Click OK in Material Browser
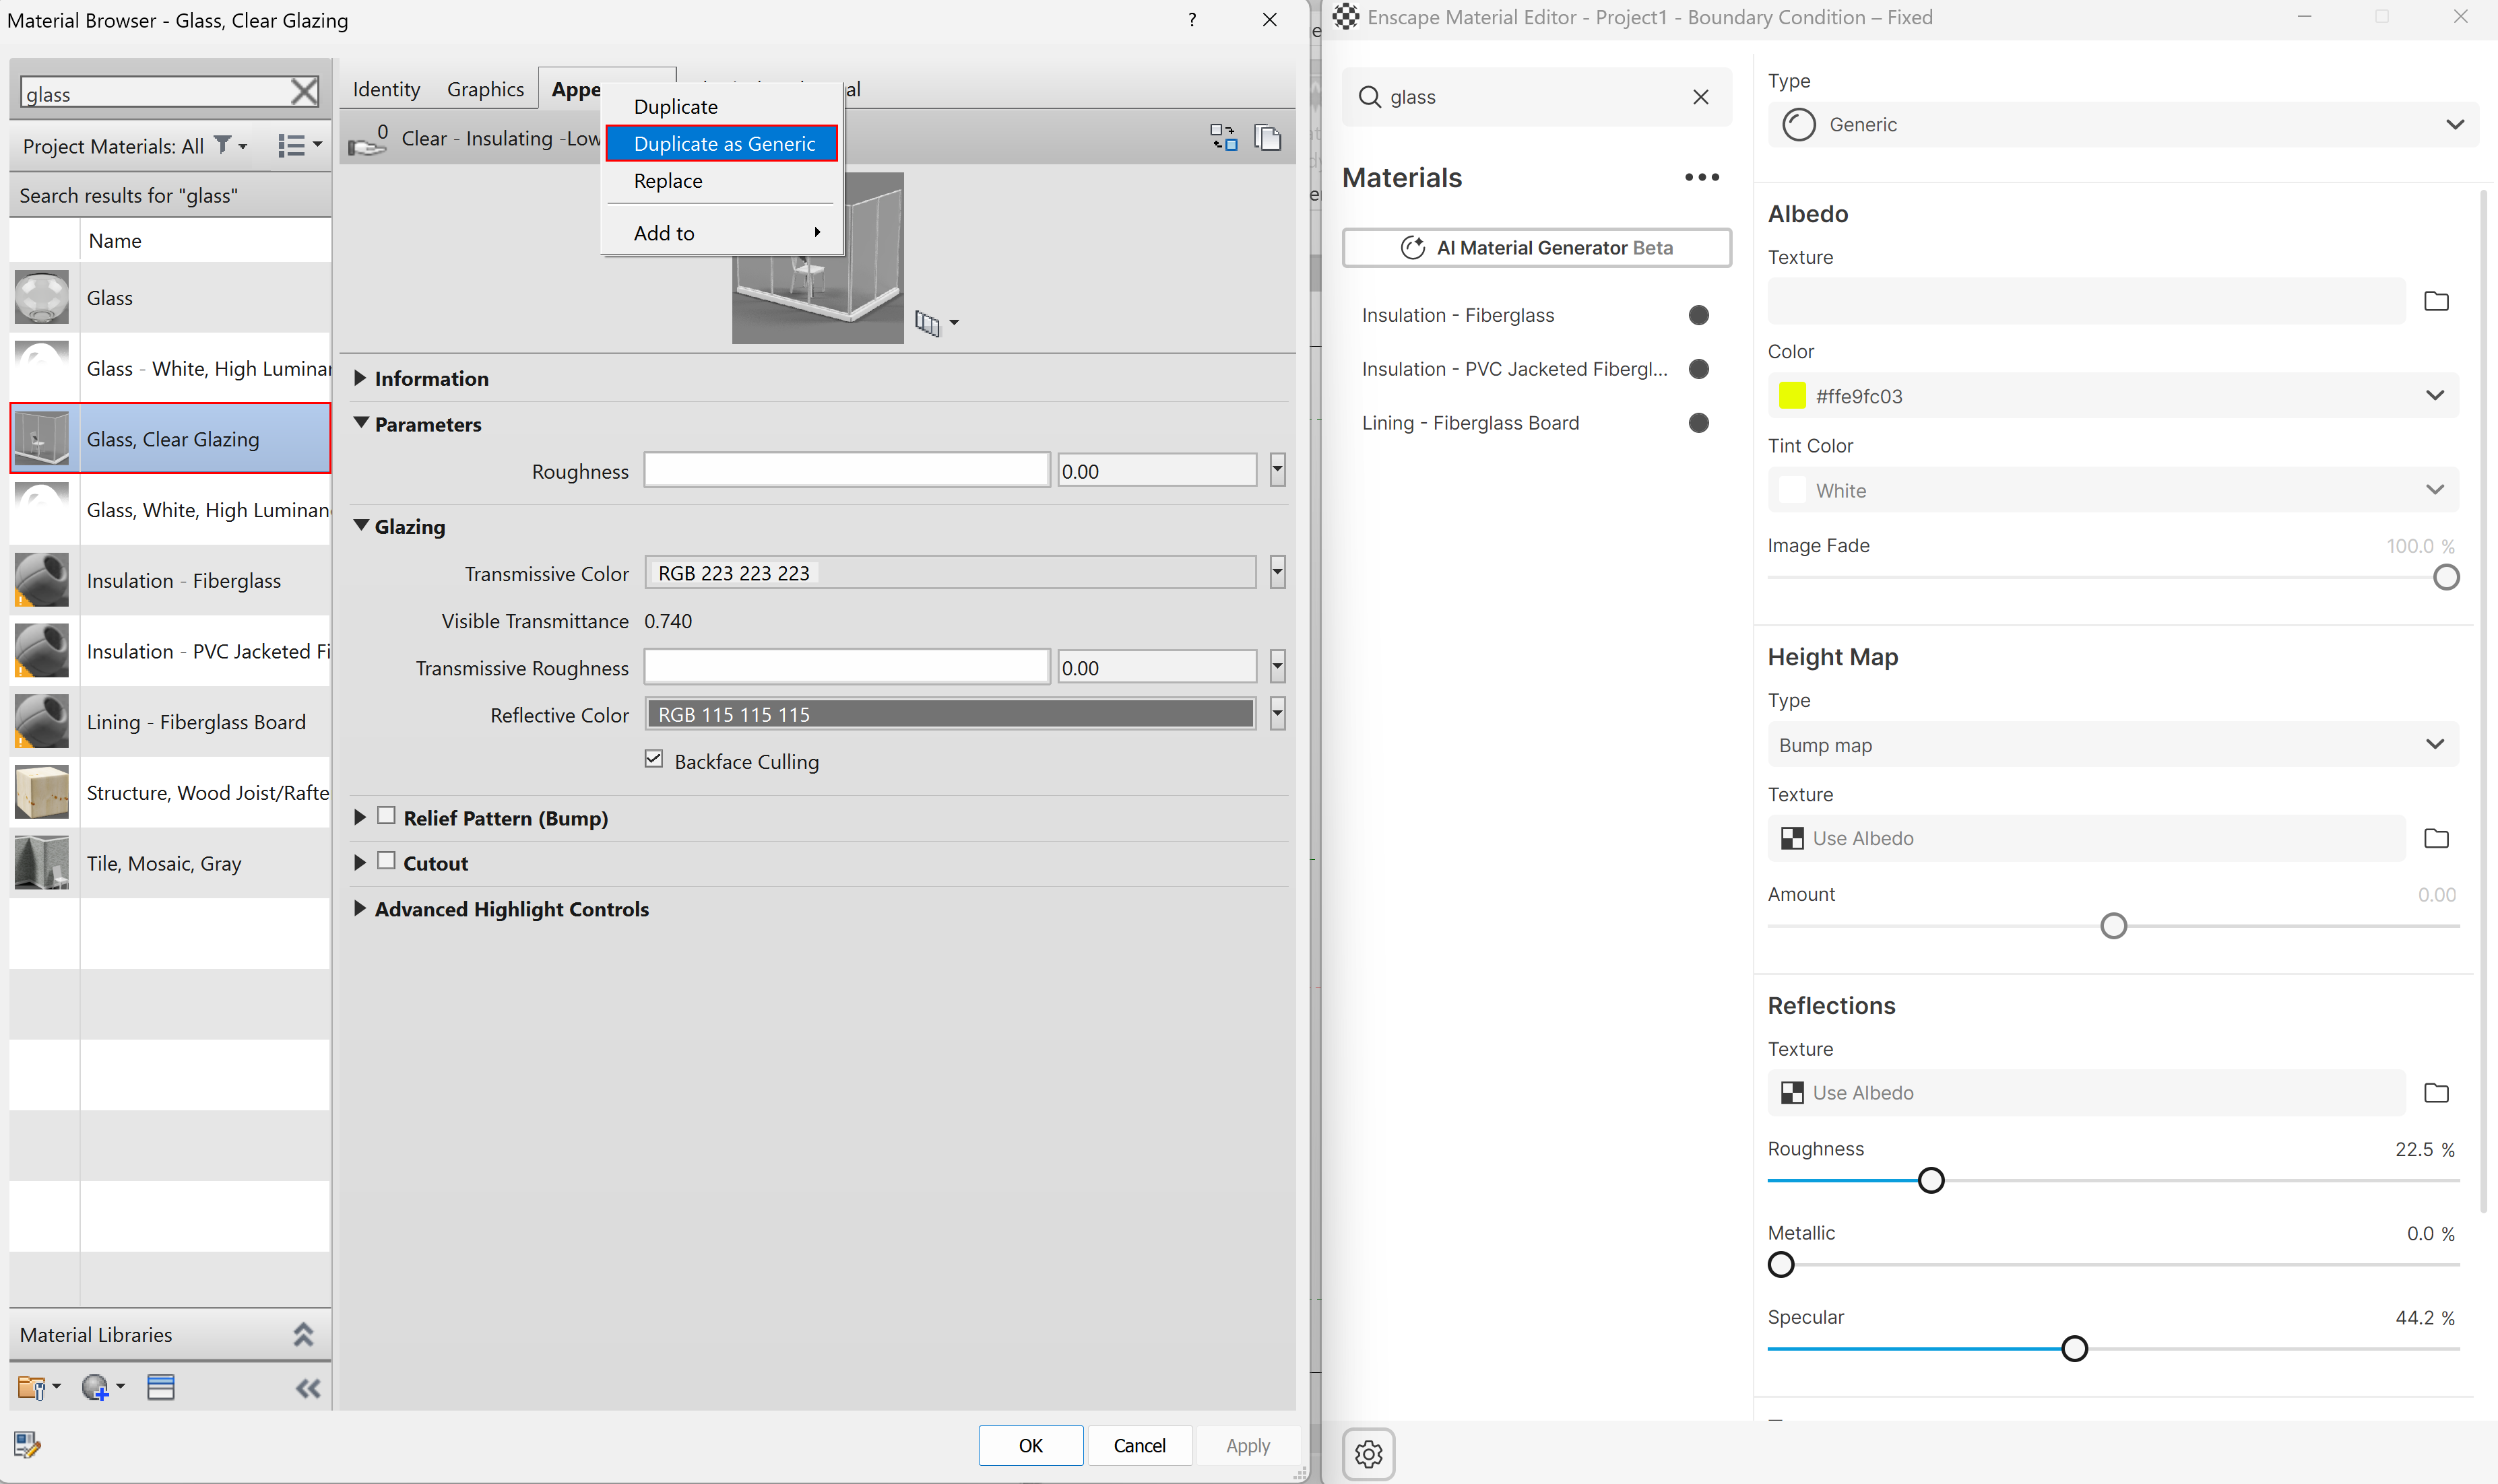The image size is (2498, 1484). click(1029, 1445)
